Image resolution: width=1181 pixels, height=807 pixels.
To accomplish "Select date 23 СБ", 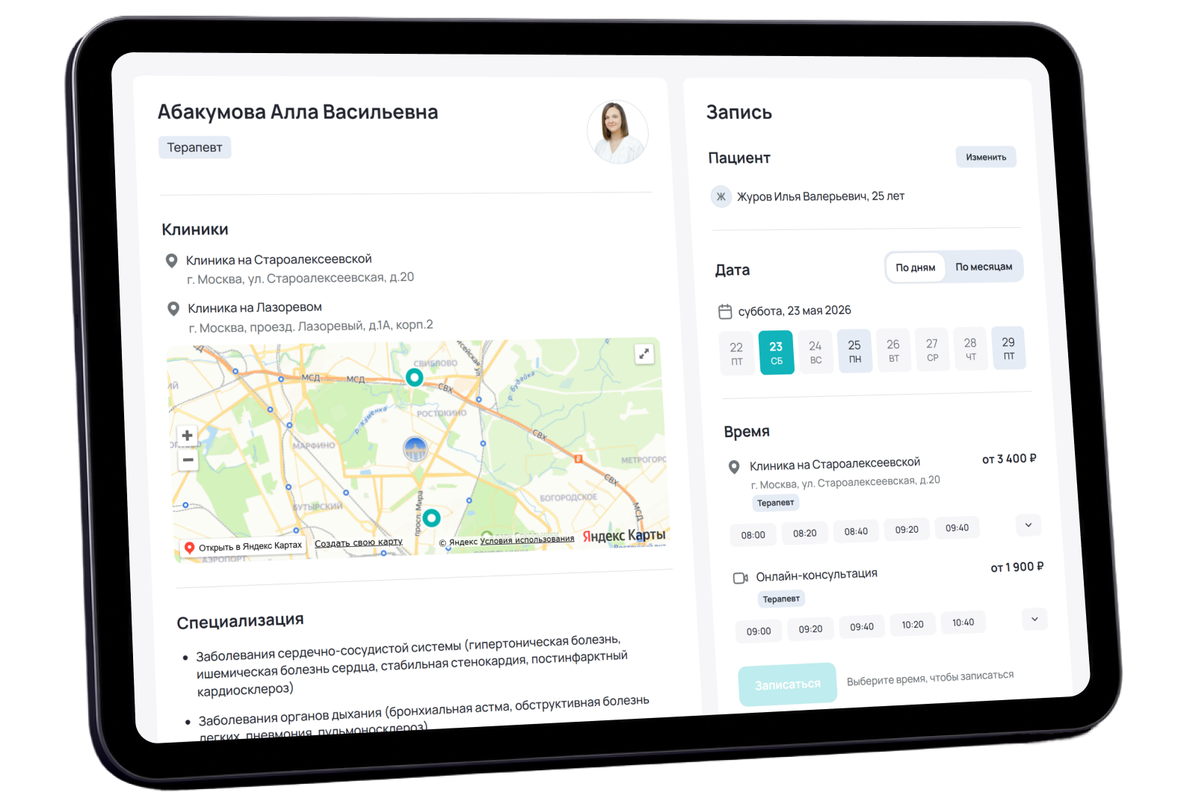I will tap(777, 353).
